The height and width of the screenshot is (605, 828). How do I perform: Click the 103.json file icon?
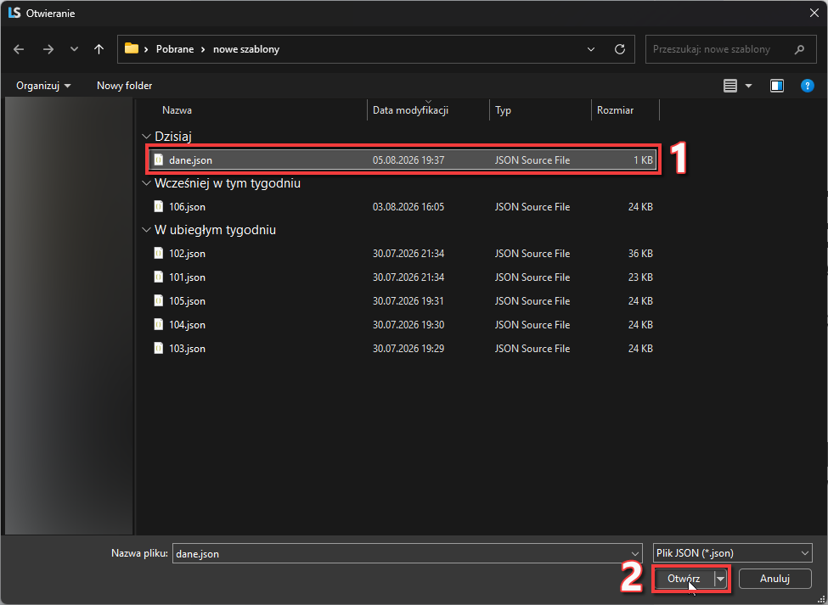(x=159, y=348)
